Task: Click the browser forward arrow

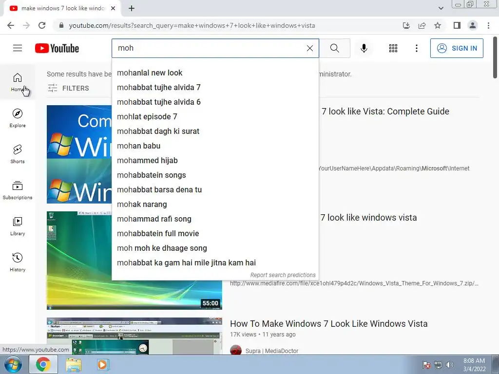Action: click(26, 25)
